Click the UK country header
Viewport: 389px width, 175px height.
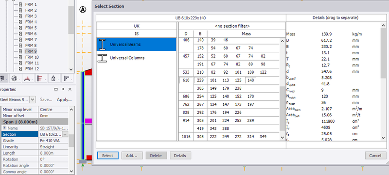pos(137,26)
